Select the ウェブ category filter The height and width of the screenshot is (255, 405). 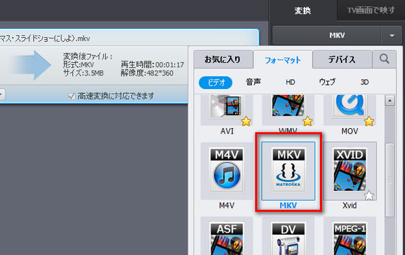(327, 82)
